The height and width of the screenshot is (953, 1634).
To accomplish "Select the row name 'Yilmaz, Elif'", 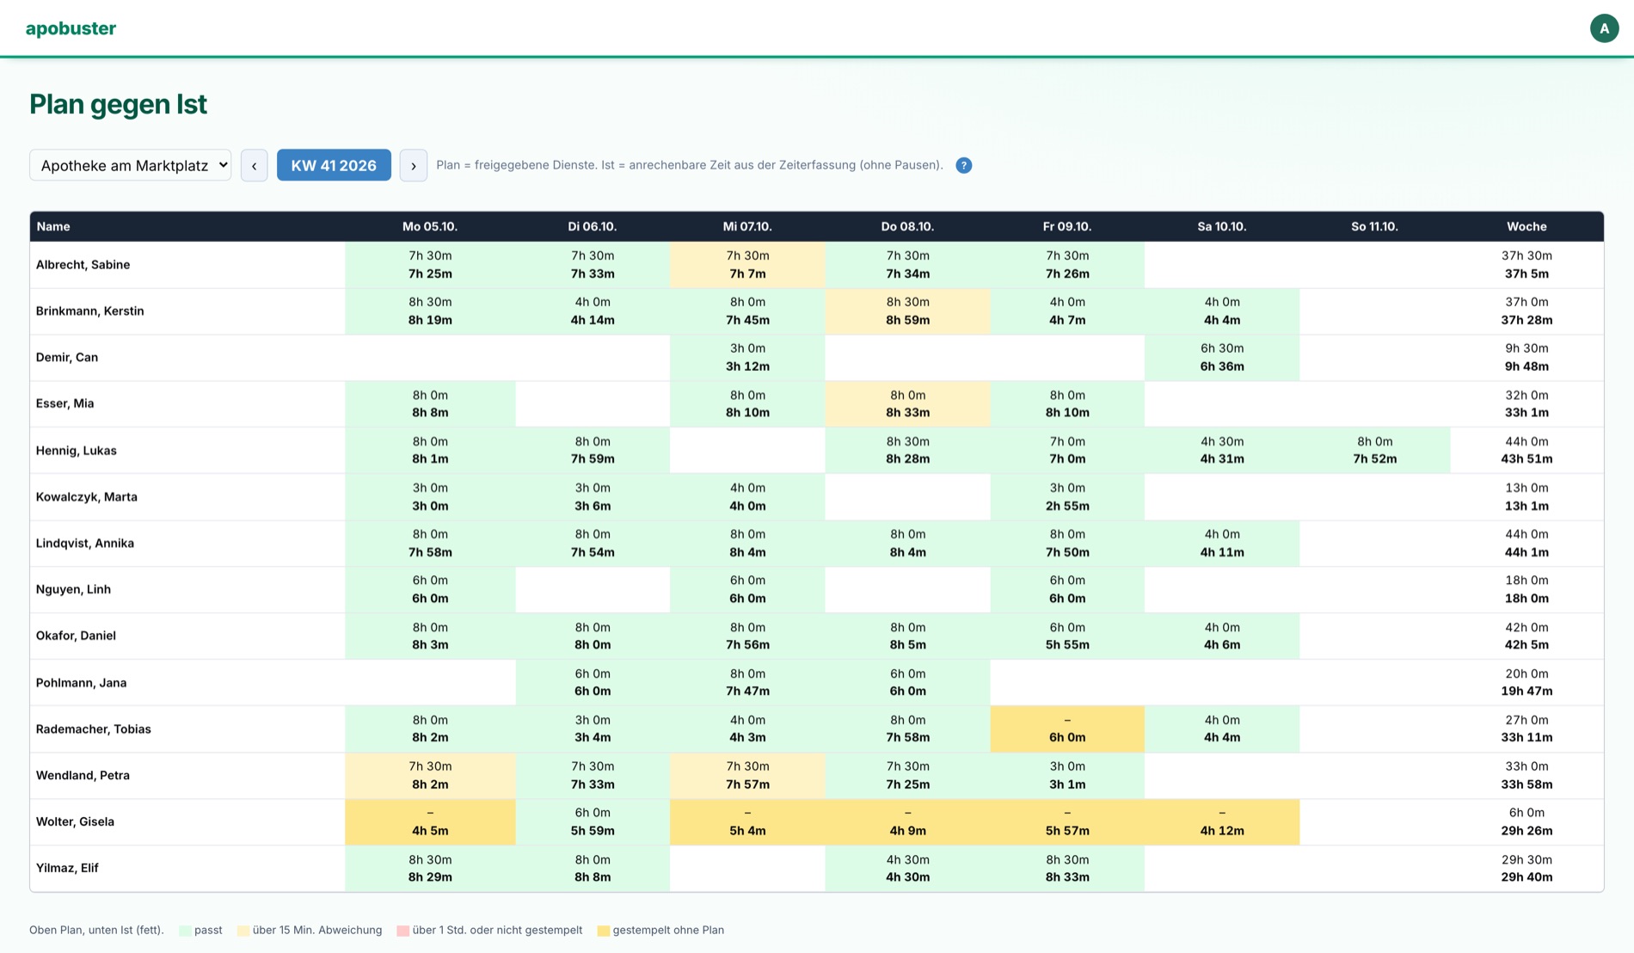I will [67, 868].
